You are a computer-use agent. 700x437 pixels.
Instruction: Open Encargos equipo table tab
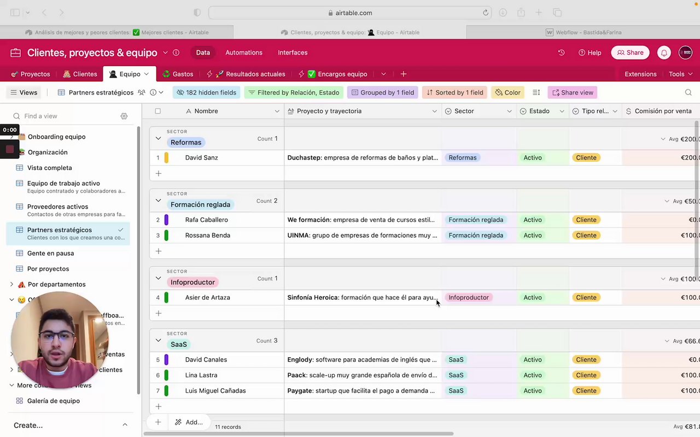[x=332, y=74]
